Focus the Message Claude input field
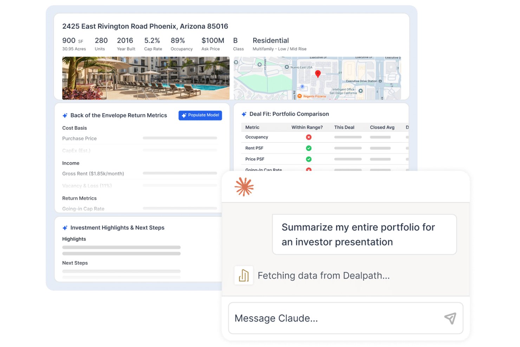 click(x=346, y=318)
